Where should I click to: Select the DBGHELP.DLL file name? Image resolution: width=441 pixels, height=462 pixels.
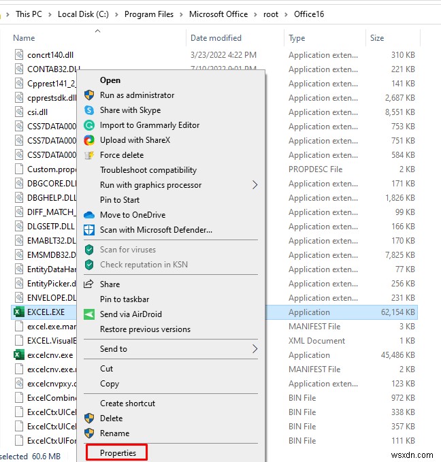[52, 198]
